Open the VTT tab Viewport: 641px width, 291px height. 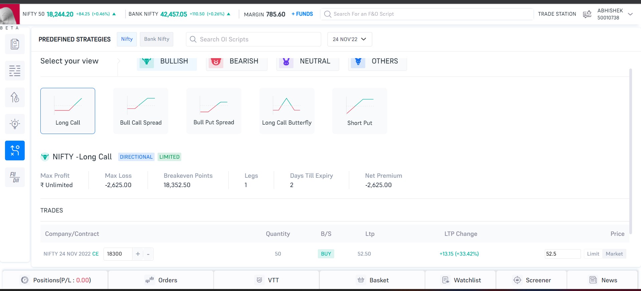266,280
